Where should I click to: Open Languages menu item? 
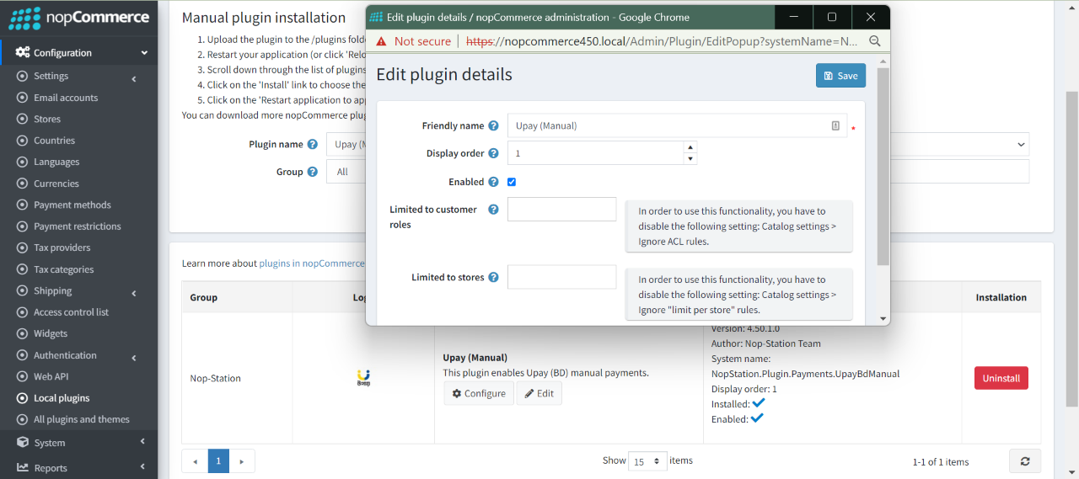tap(56, 162)
